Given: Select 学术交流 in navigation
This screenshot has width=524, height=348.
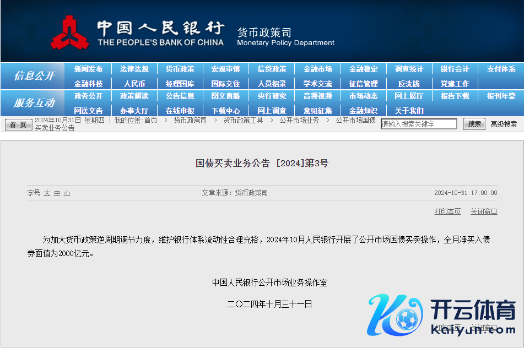Looking at the screenshot, I should pyautogui.click(x=317, y=84).
